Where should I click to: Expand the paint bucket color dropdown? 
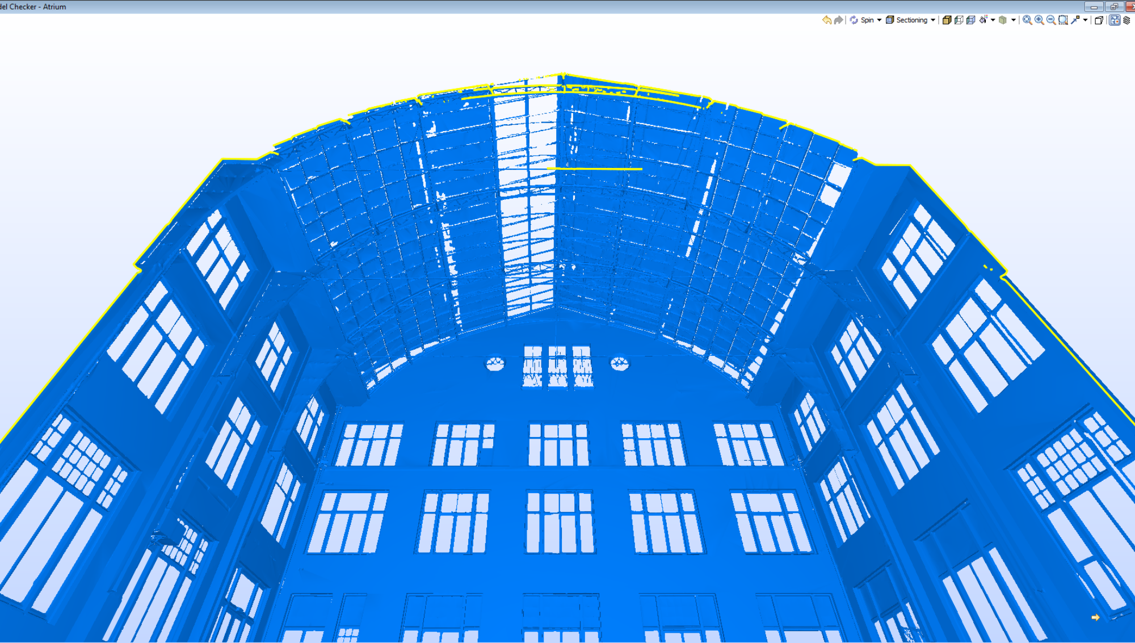(x=993, y=20)
